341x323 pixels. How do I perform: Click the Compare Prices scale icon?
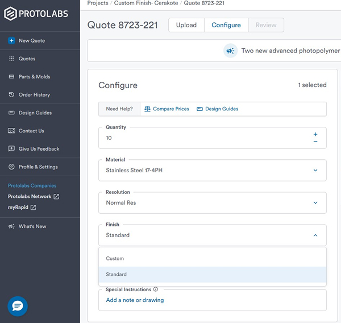pos(147,109)
